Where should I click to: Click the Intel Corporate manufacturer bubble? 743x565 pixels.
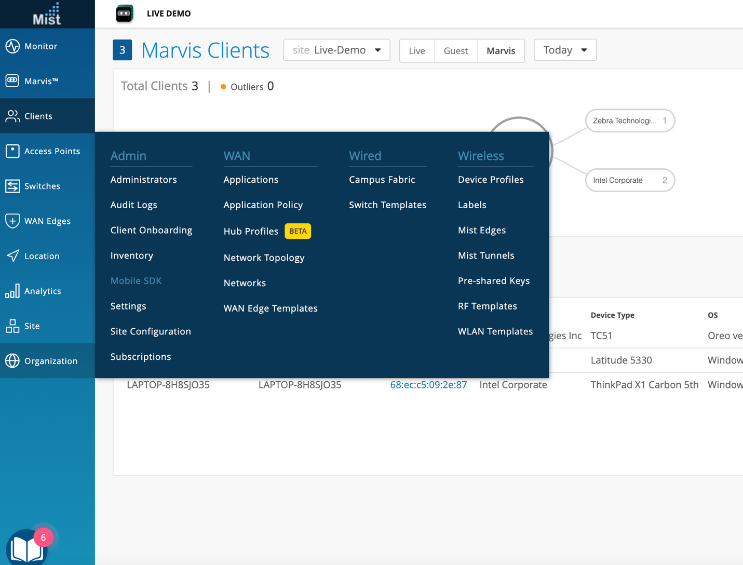[629, 180]
